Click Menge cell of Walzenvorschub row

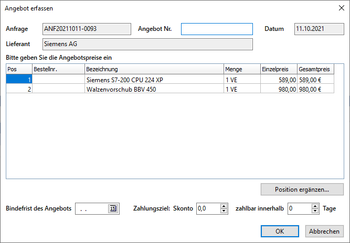(x=242, y=89)
